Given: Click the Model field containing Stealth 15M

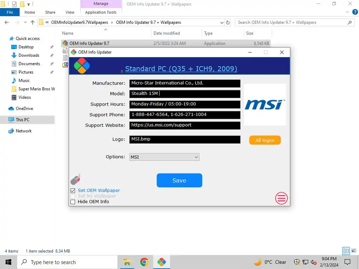Looking at the screenshot, I should pyautogui.click(x=185, y=94).
